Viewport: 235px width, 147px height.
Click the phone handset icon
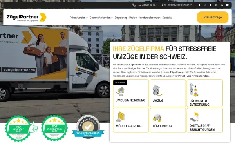(134, 5)
